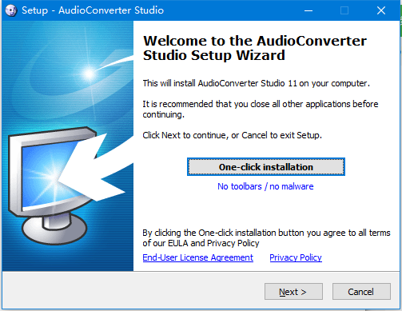Cancel the setup wizard
The height and width of the screenshot is (311, 402).
[361, 292]
